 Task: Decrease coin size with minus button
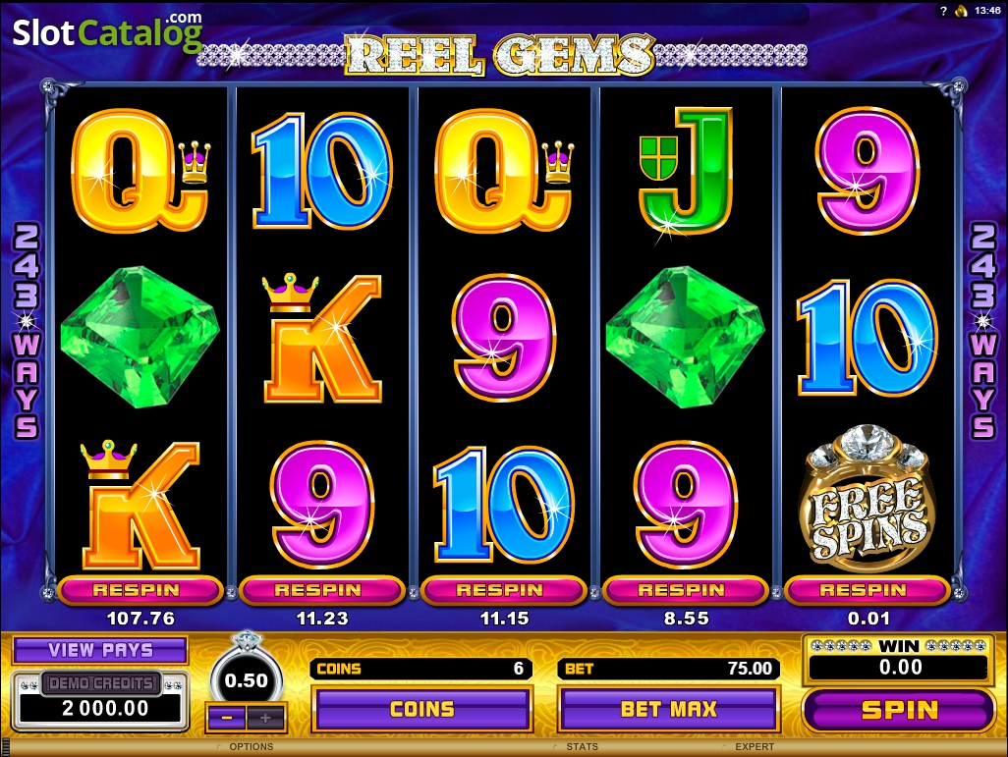click(226, 718)
